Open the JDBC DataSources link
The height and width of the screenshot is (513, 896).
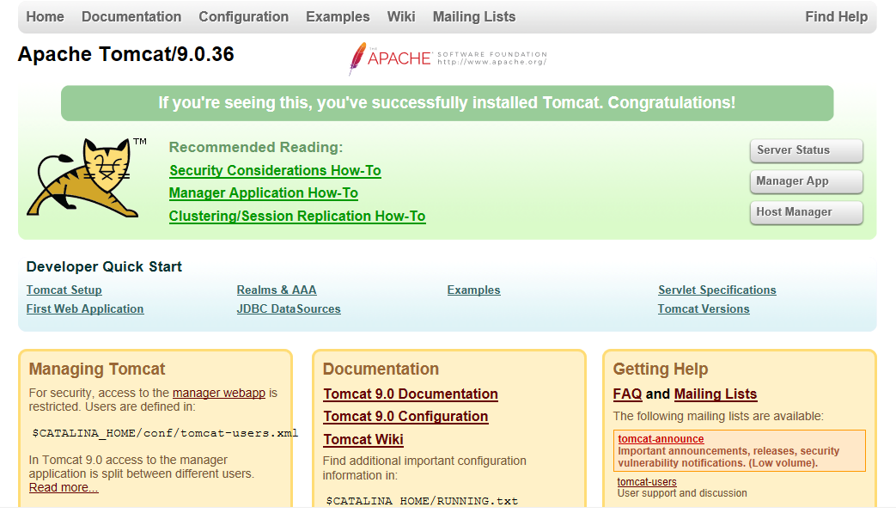289,308
